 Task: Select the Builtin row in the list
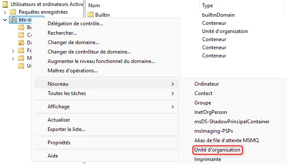(x=103, y=15)
